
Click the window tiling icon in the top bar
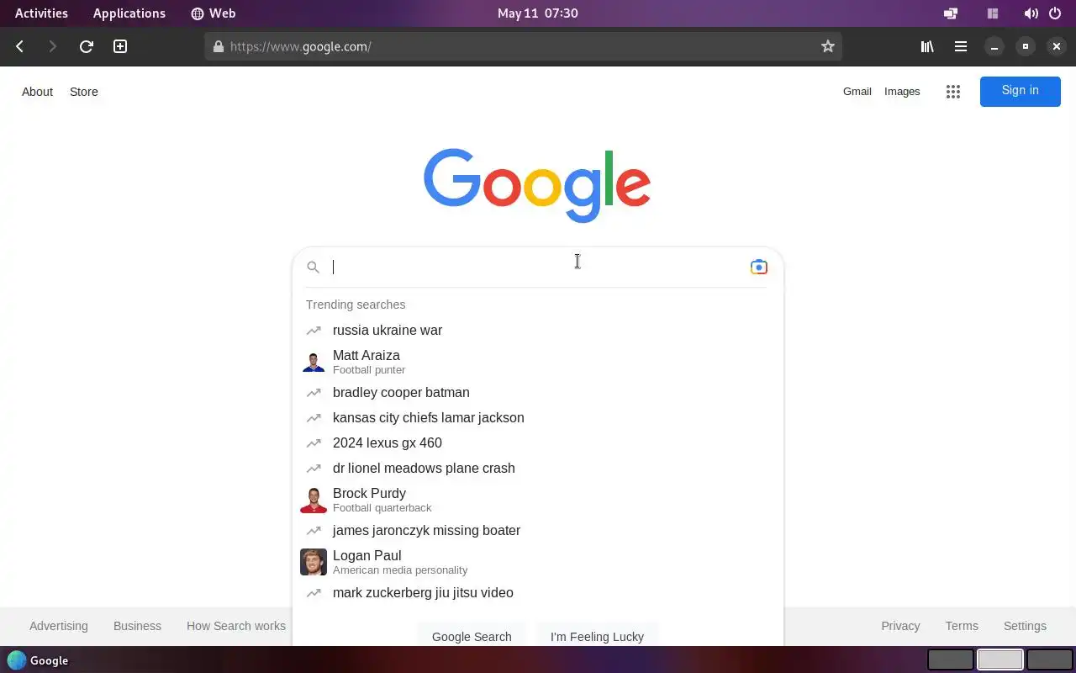coord(993,13)
